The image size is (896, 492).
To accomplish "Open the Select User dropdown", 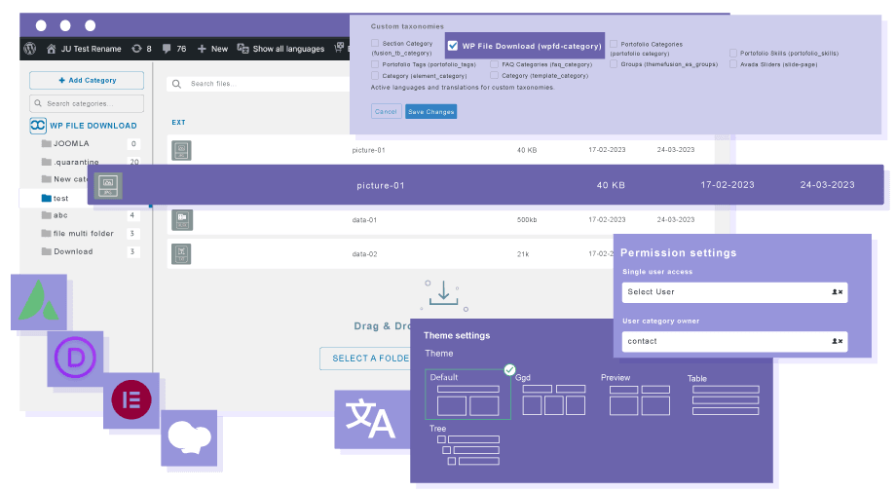I will click(734, 291).
